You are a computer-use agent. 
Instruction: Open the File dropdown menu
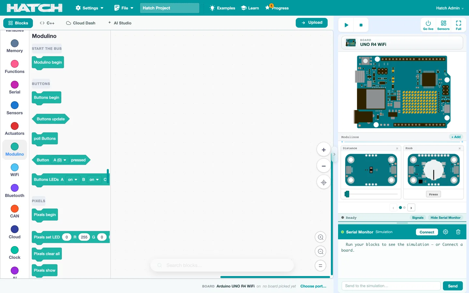coord(124,8)
